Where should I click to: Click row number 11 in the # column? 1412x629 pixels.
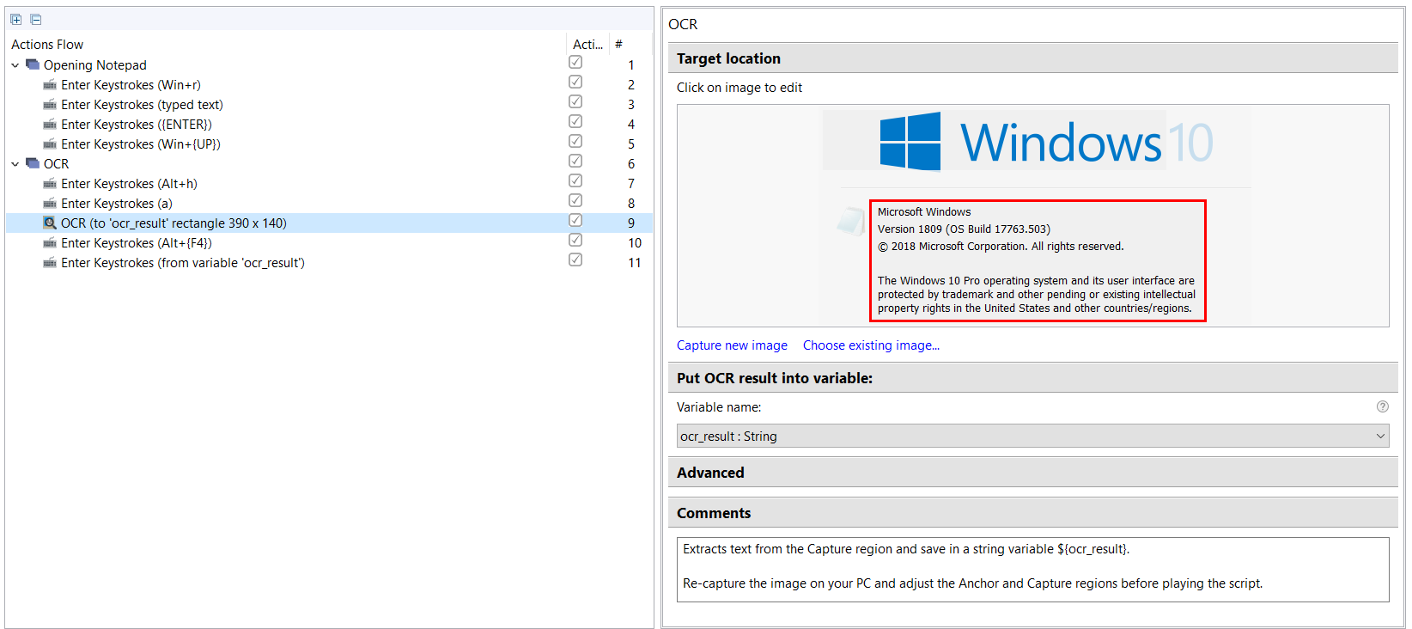(634, 263)
